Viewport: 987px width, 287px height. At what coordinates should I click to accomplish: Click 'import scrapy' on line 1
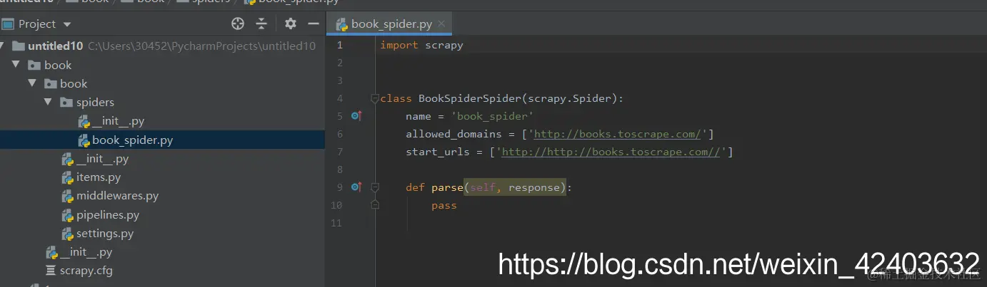tap(421, 45)
